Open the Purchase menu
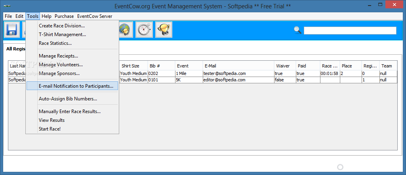406x175 pixels. pyautogui.click(x=64, y=16)
